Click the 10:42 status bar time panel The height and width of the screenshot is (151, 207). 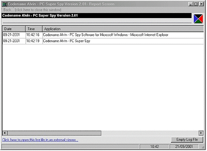point(154,146)
